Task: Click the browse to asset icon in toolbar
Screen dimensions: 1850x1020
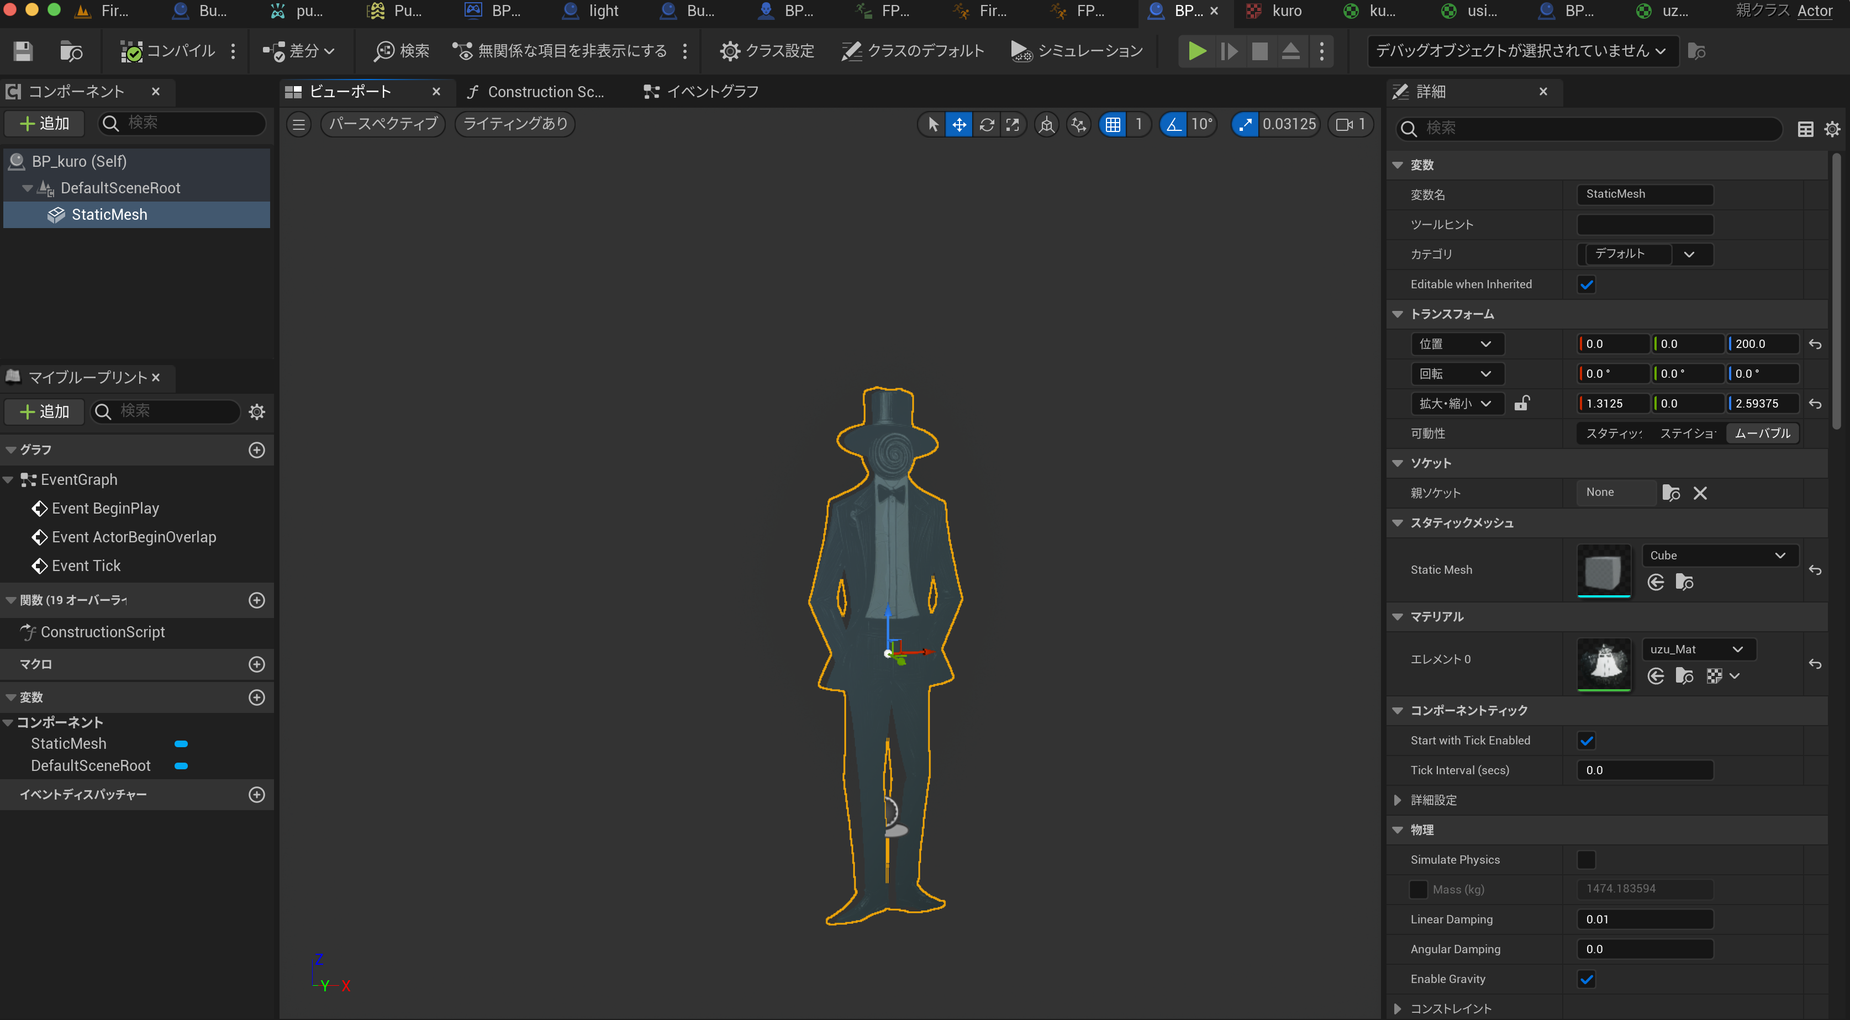Action: pos(70,51)
